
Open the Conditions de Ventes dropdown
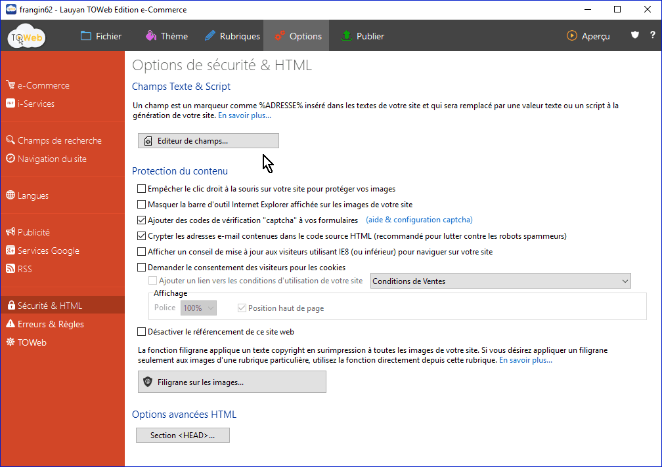point(500,281)
